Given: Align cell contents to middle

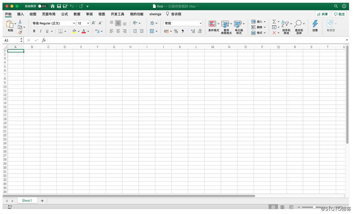Looking at the screenshot, I should coord(118,23).
